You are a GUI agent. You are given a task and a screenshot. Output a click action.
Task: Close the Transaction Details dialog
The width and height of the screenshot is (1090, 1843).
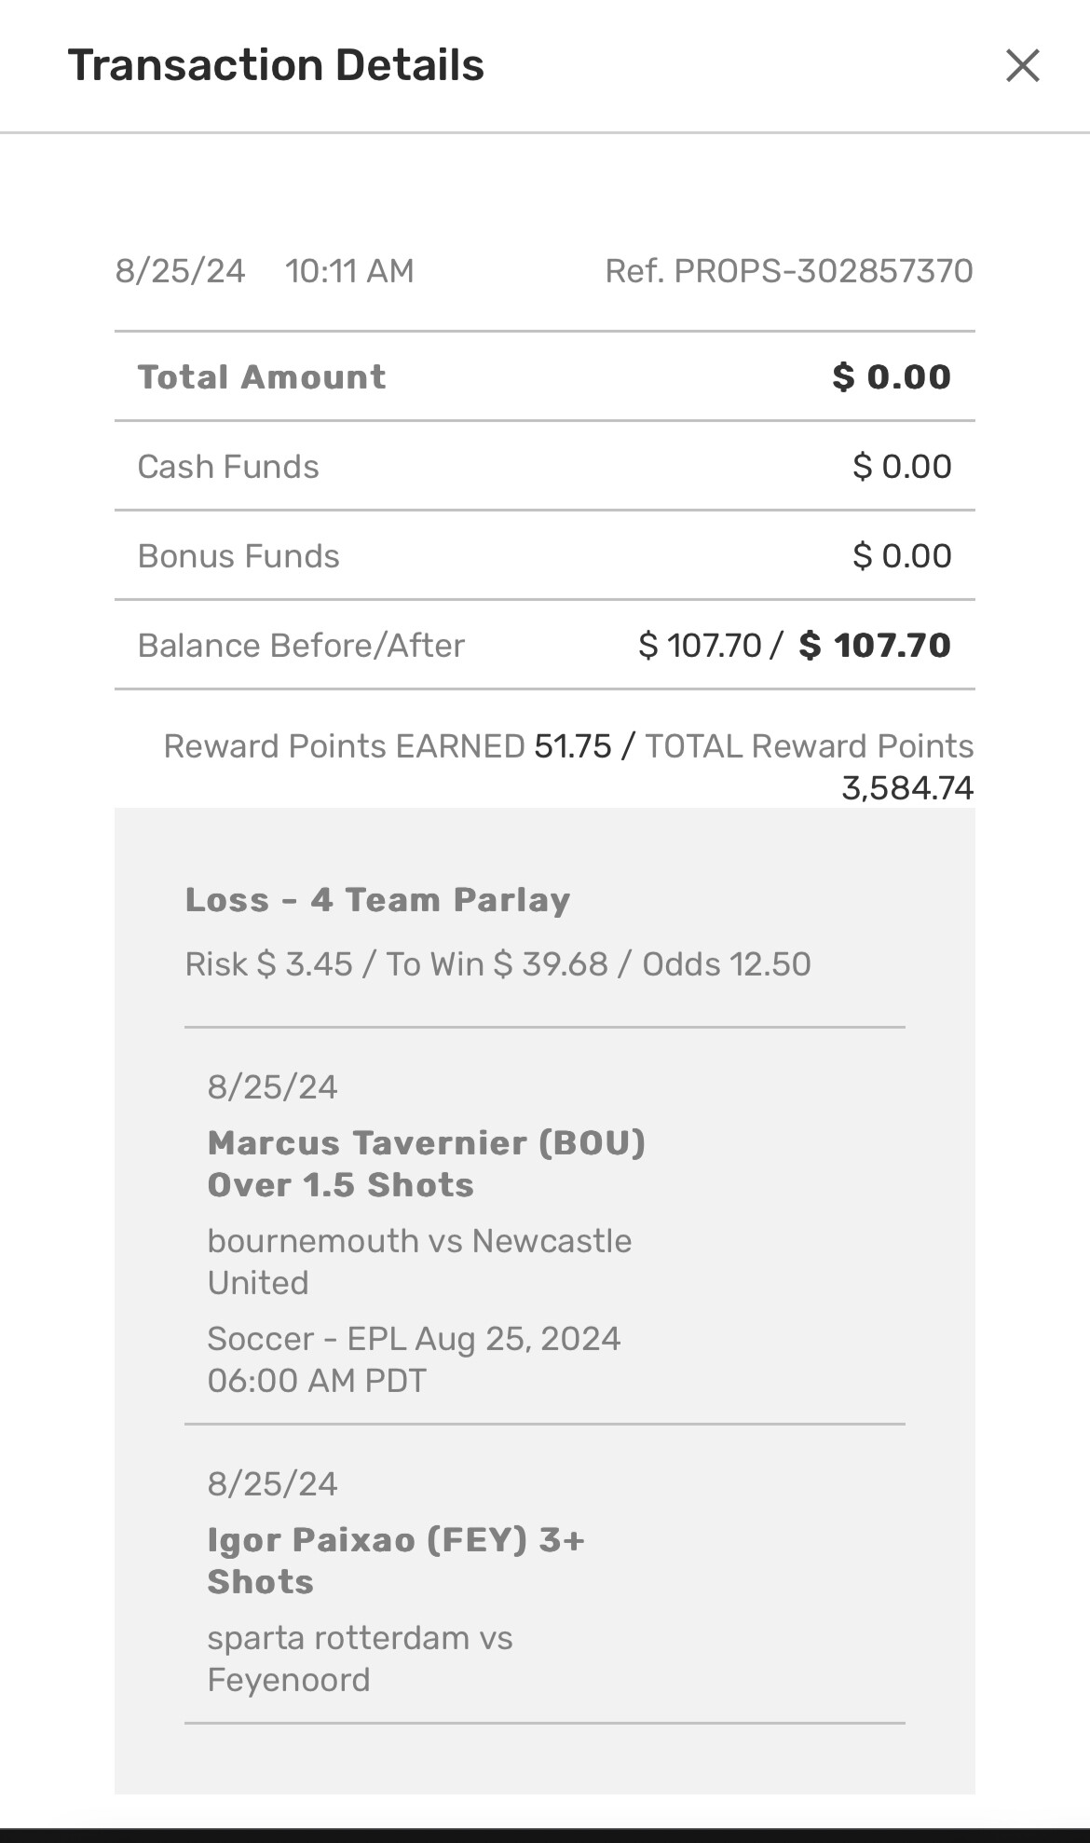click(1022, 66)
